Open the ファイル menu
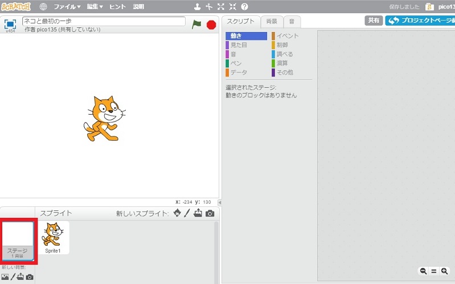Screen dimensions: 455x284 pos(67,6)
